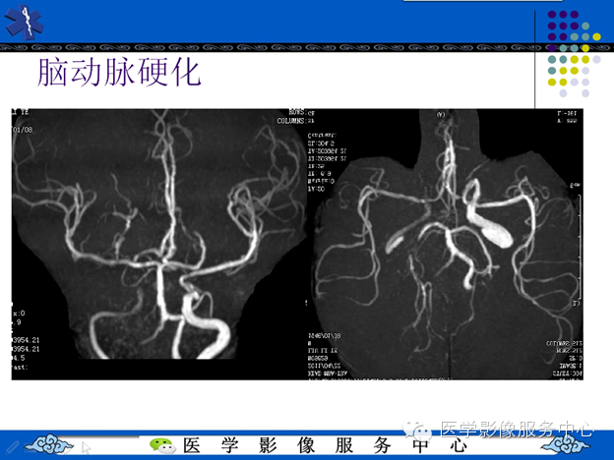Click the colored dot grid decoration
Screen dimensions: 614x460
click(x=574, y=54)
